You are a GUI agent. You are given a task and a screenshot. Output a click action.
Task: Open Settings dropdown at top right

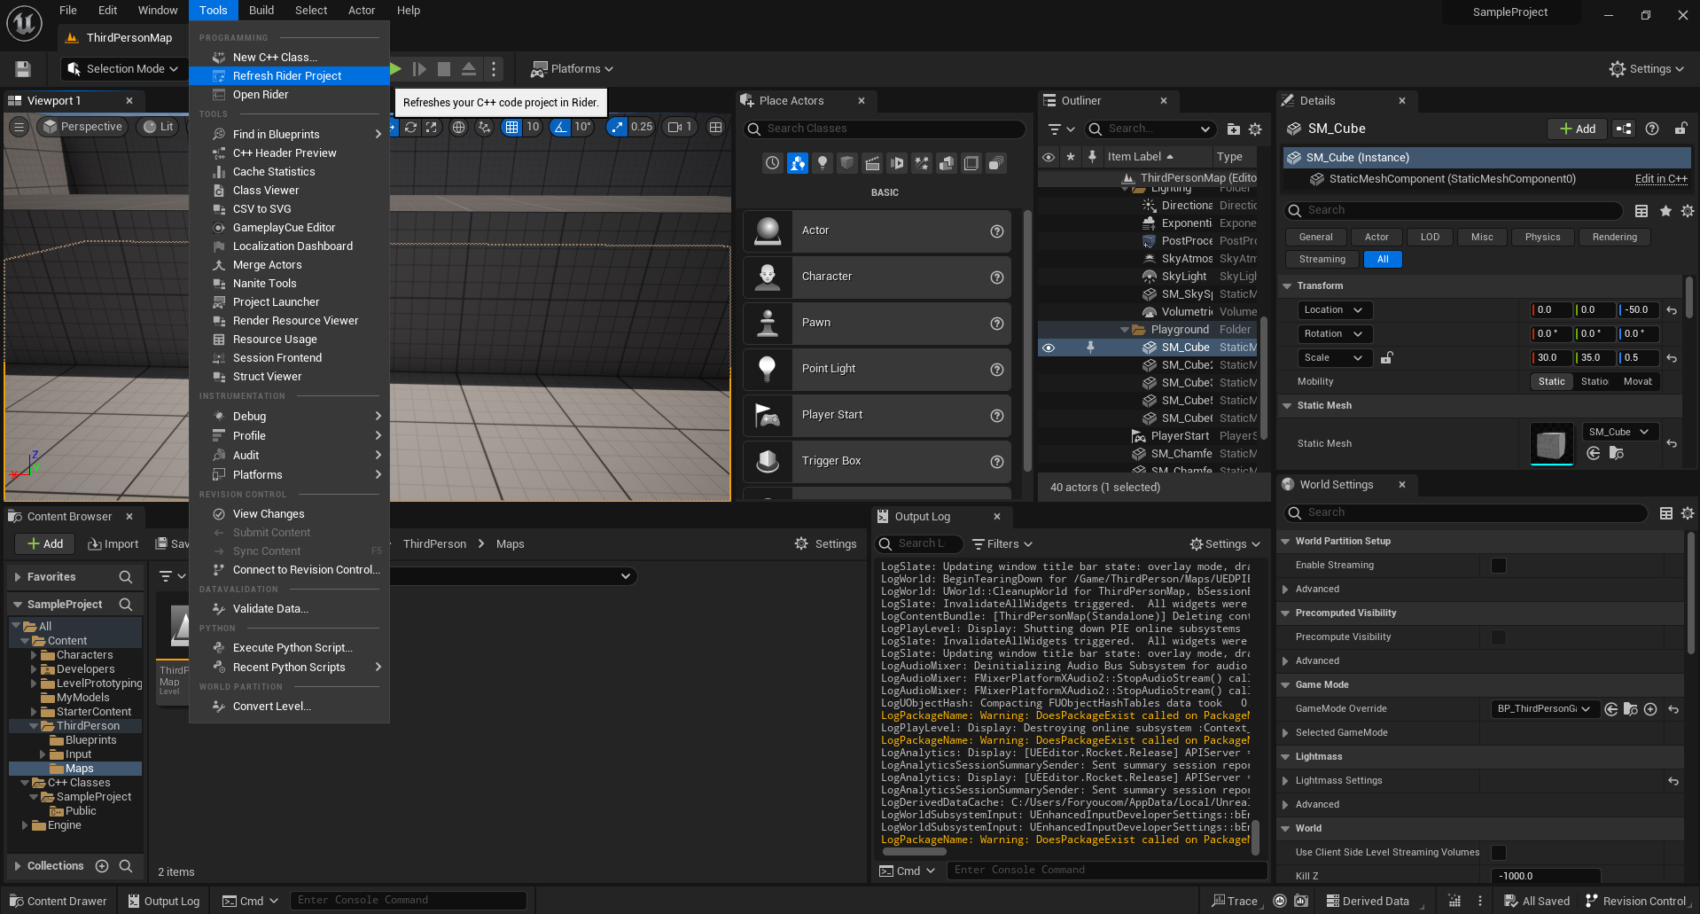point(1647,69)
